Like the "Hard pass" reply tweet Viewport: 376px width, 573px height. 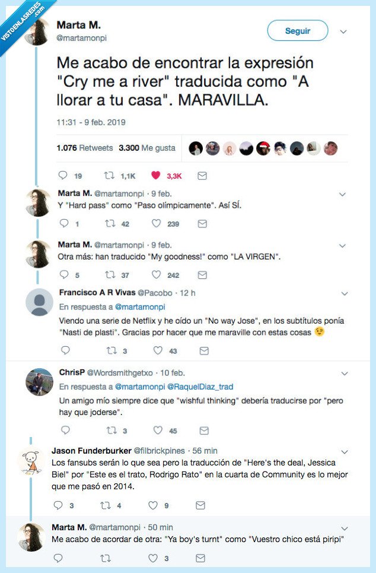[x=157, y=224]
